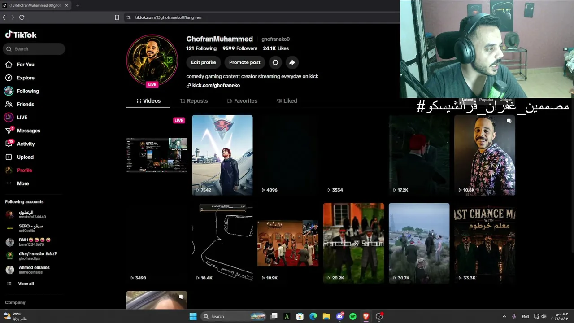574x323 pixels.
Task: Open the Windows Start menu
Action: click(193, 316)
